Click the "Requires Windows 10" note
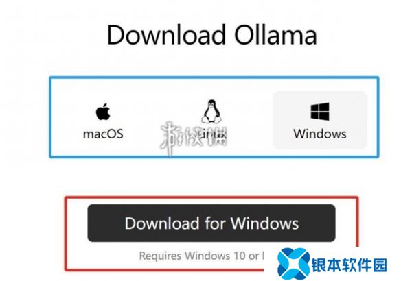The height and width of the screenshot is (281, 401). click(201, 256)
